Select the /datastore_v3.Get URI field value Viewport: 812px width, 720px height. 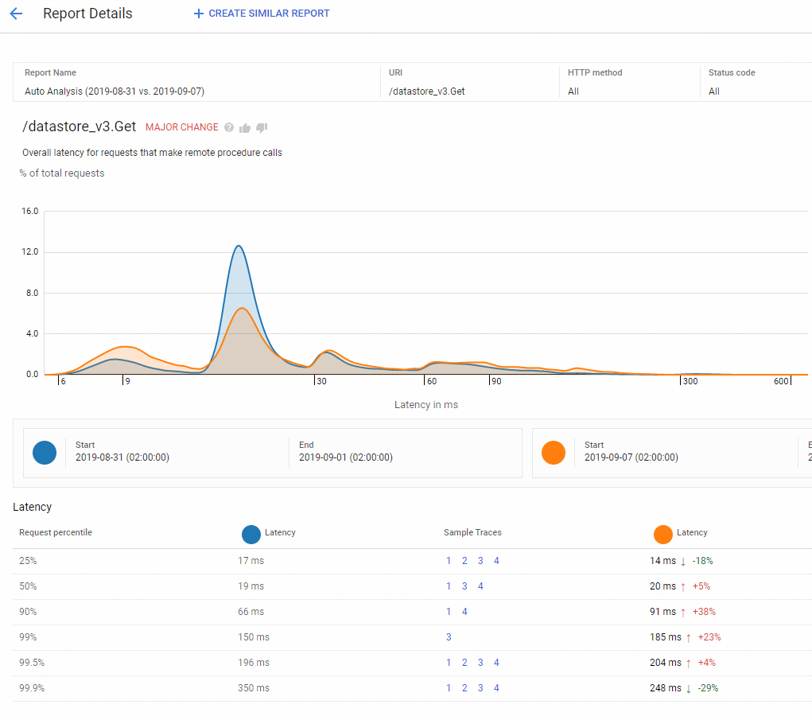tap(427, 91)
